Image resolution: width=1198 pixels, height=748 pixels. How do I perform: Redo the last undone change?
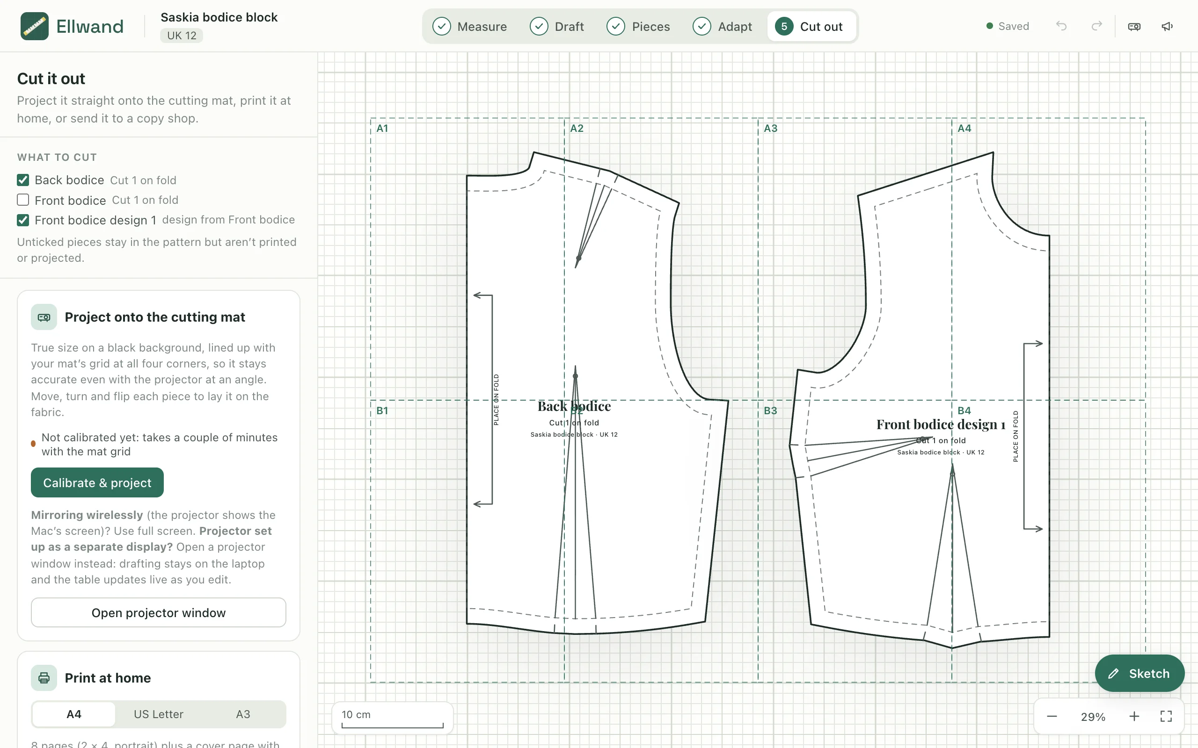(1097, 26)
